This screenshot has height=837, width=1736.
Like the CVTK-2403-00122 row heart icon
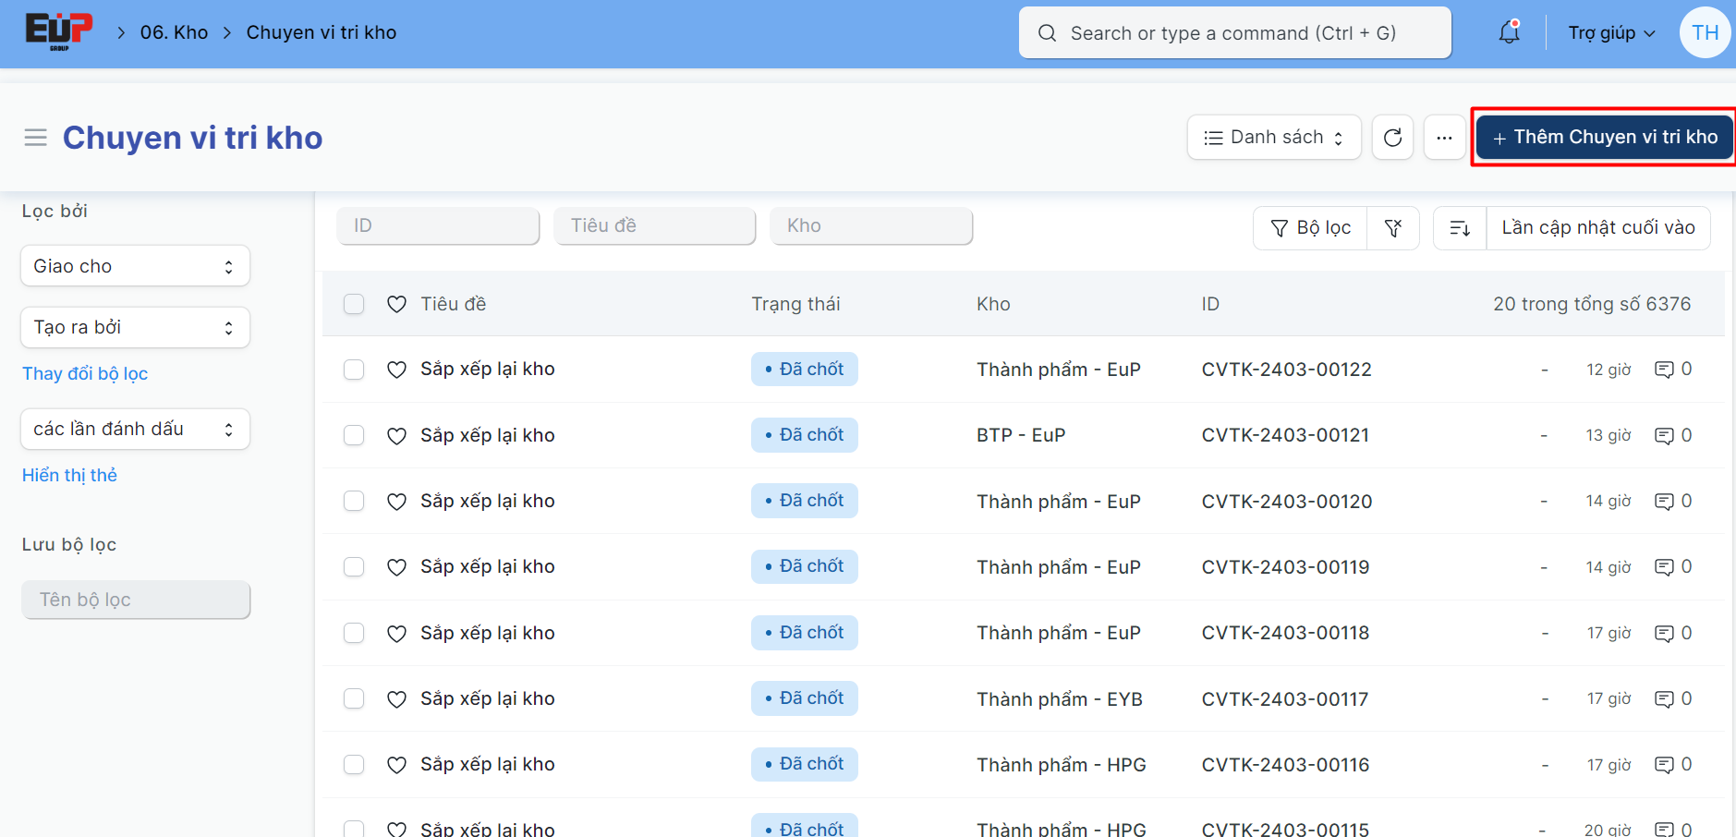[x=396, y=370]
